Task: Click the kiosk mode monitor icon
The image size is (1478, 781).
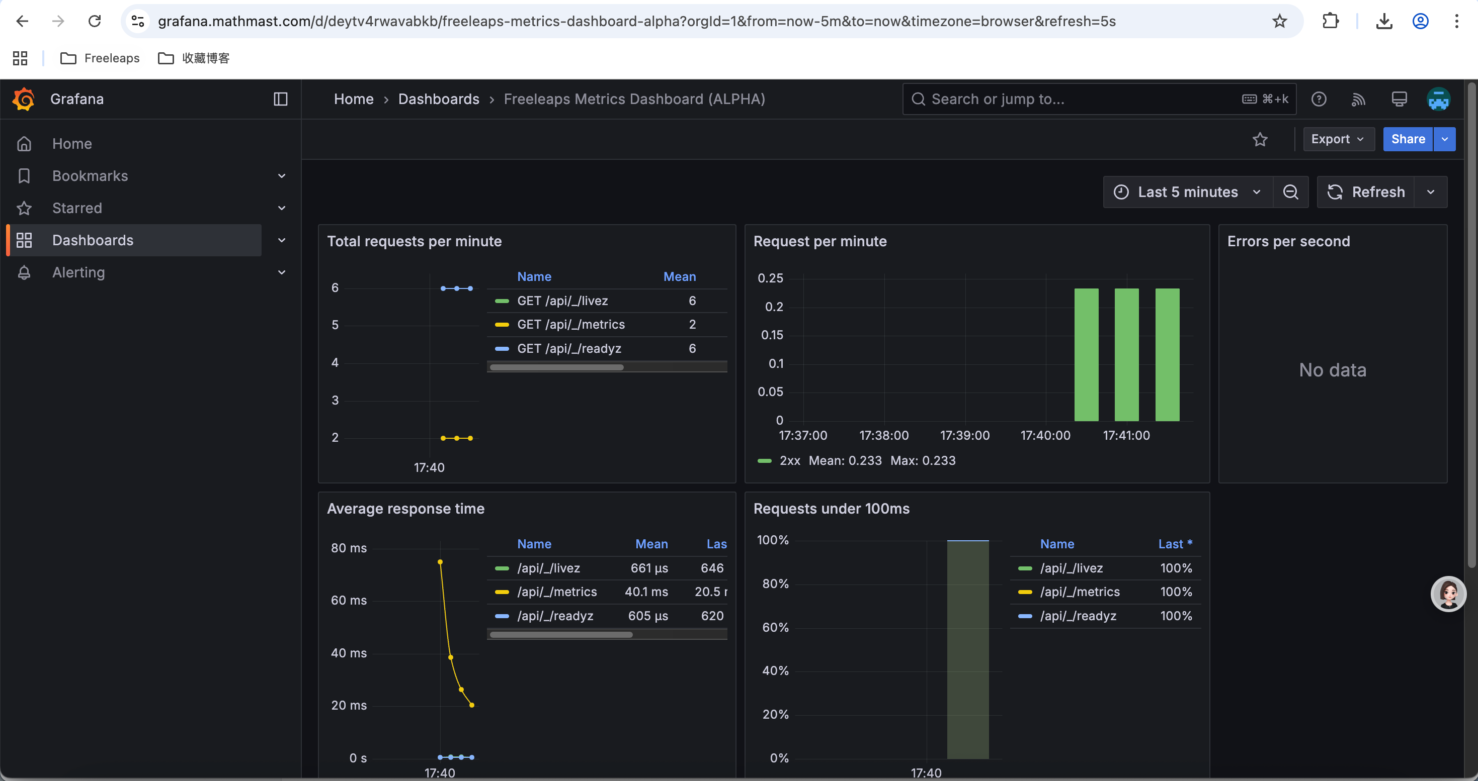Action: [x=1399, y=99]
